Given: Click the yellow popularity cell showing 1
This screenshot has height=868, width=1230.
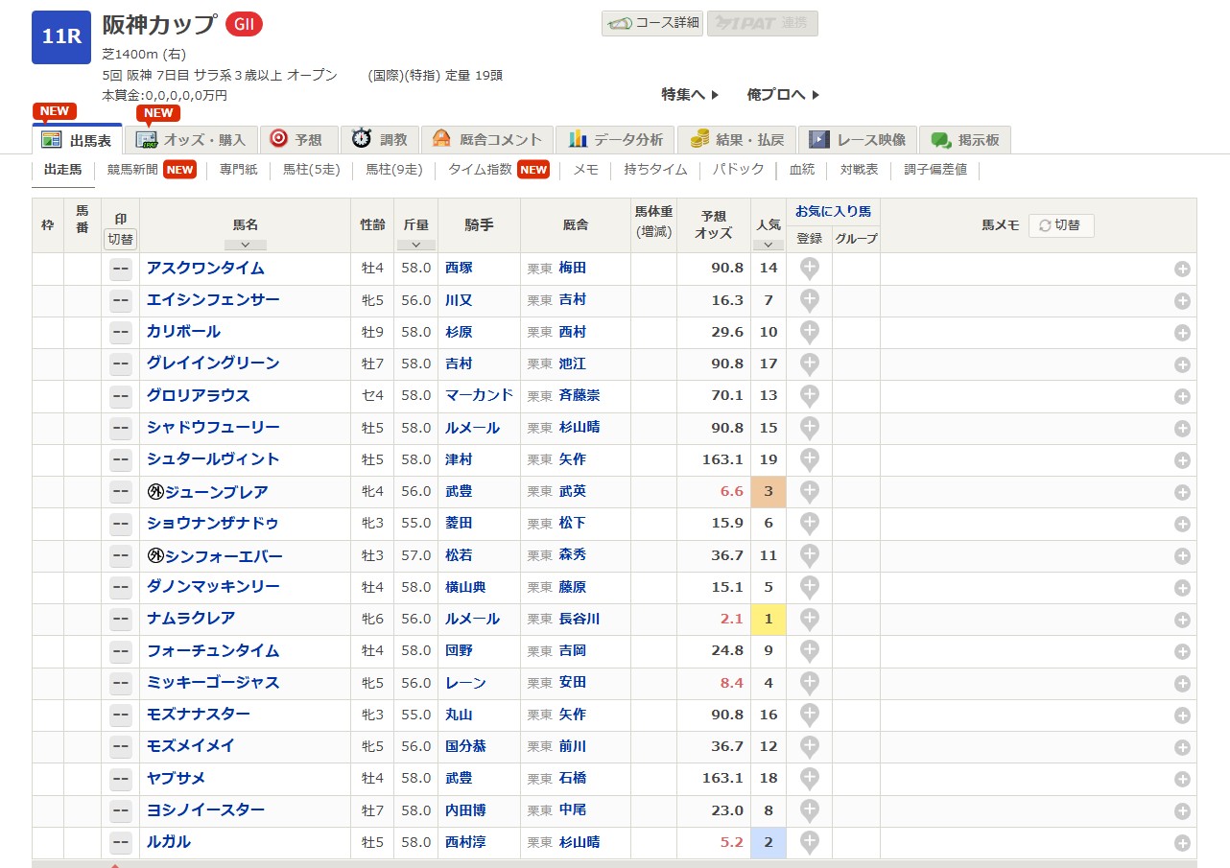Looking at the screenshot, I should pos(769,619).
